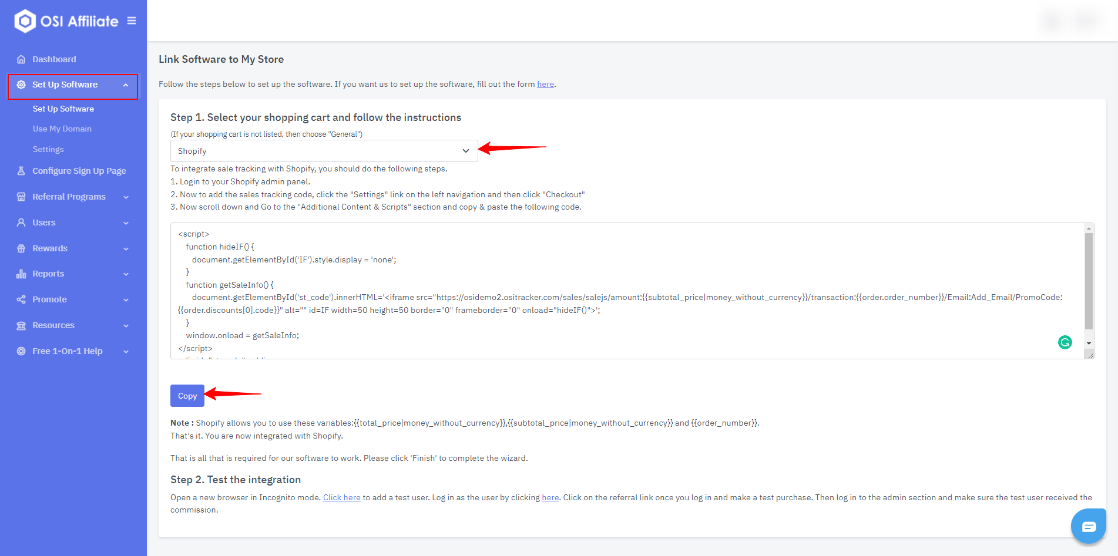Viewport: 1118px width, 556px height.
Task: Expand the Resources menu chevron
Action: coord(126,326)
